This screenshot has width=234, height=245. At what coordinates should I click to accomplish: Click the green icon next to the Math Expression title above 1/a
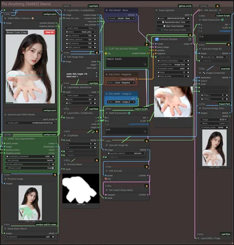pyautogui.click(x=222, y=20)
